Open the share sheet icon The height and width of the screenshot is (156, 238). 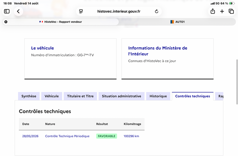pyautogui.click(x=213, y=11)
